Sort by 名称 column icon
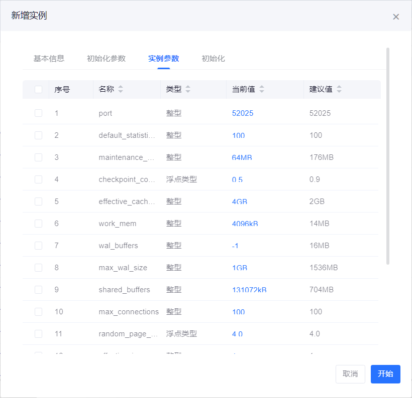This screenshot has width=412, height=398. tap(121, 89)
